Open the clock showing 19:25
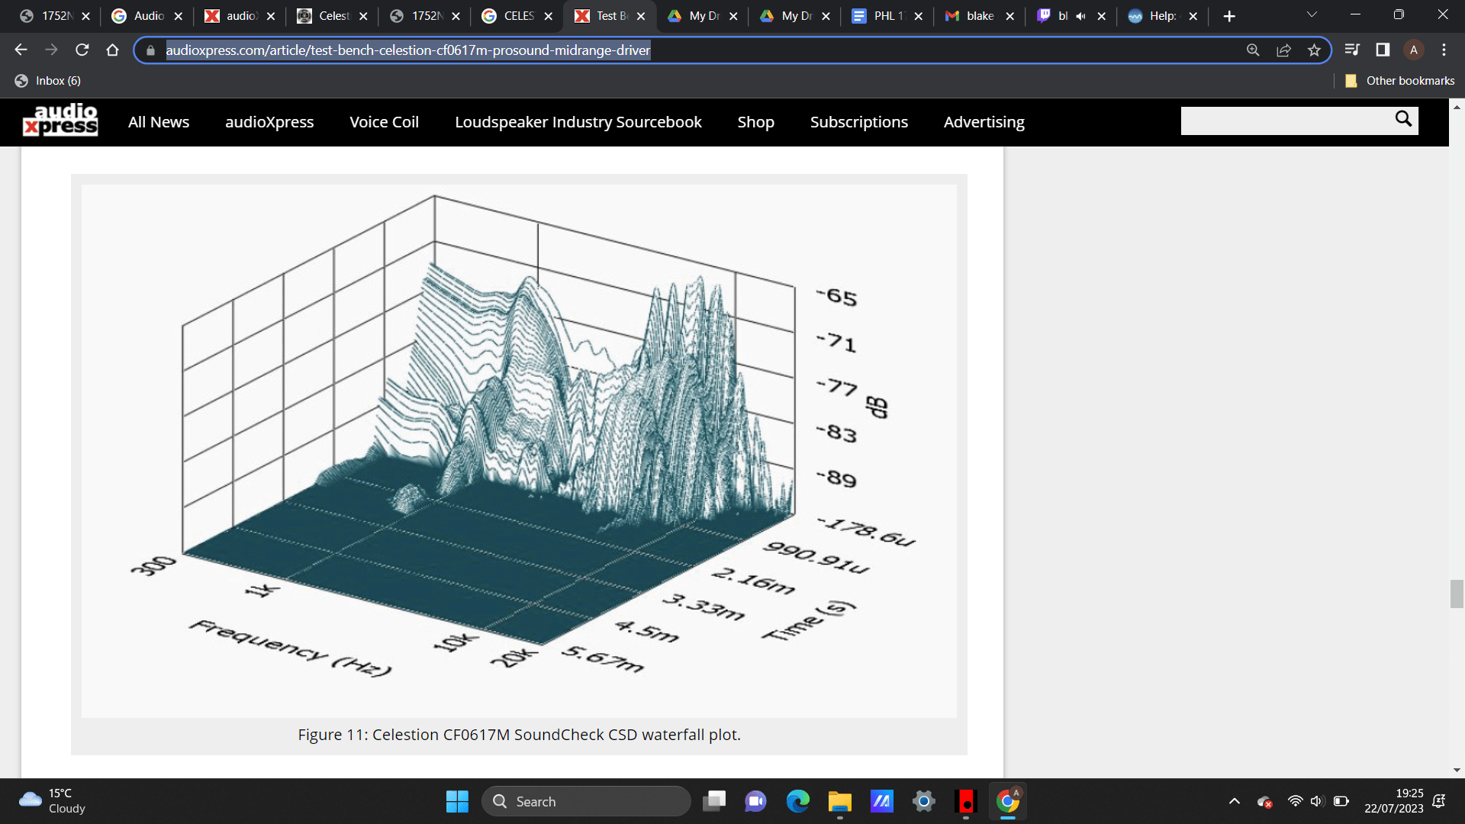 pyautogui.click(x=1393, y=801)
